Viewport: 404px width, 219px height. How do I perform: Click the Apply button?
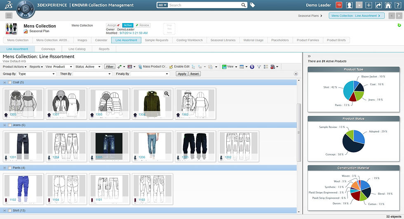click(x=182, y=74)
